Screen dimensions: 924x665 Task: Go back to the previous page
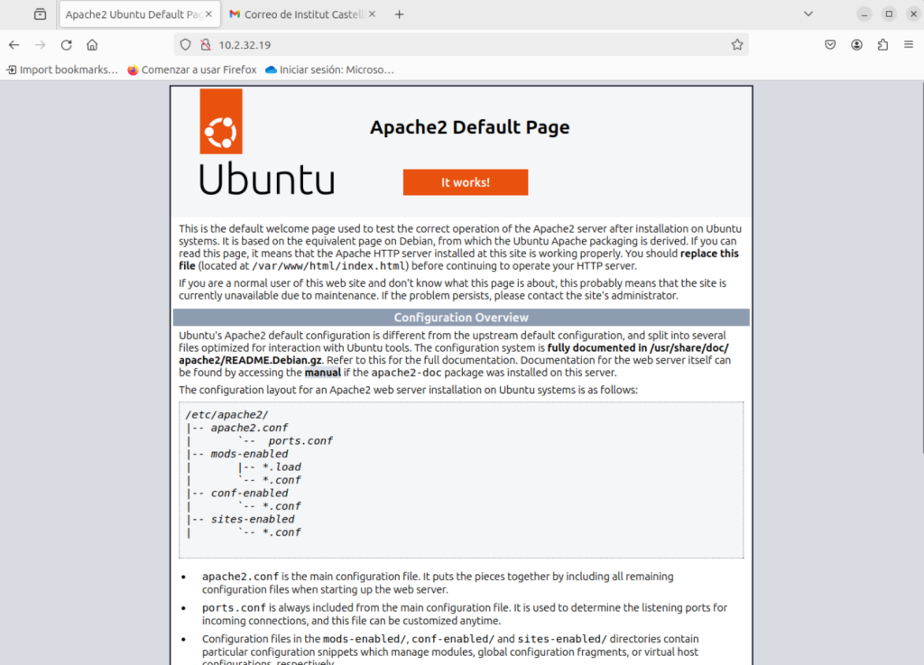coord(14,45)
